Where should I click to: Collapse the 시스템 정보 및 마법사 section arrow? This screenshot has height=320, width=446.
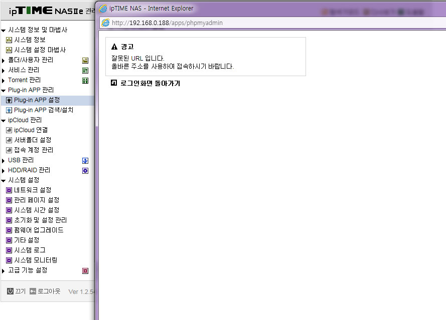pos(4,31)
